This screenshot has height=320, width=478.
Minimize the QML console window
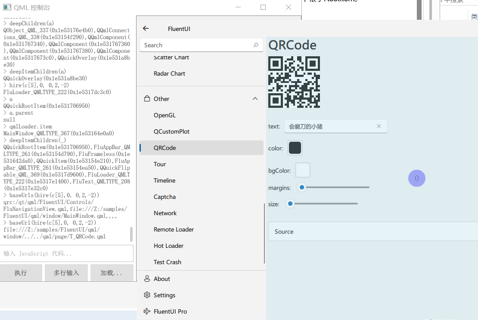point(238,7)
